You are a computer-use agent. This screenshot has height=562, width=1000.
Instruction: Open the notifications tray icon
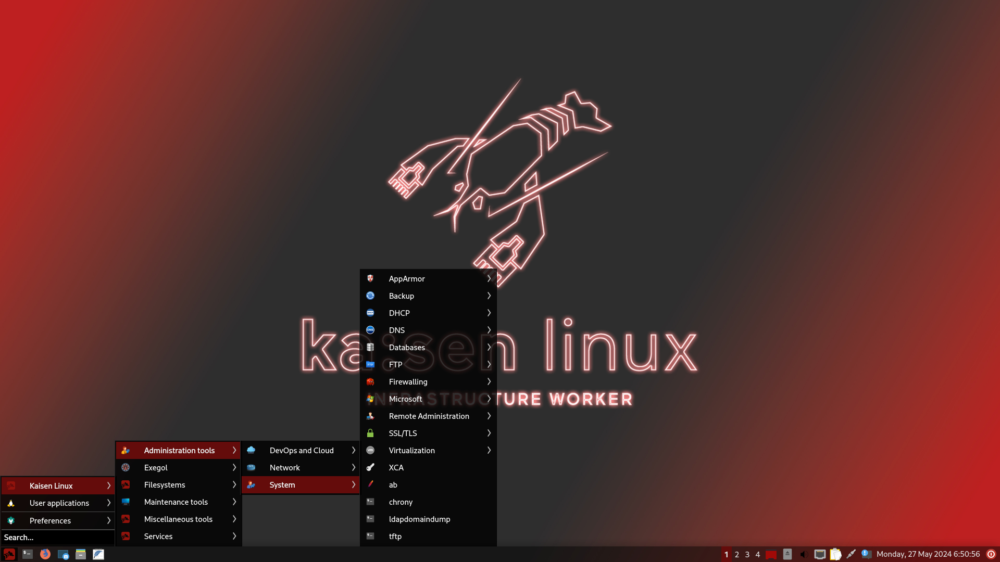click(866, 554)
